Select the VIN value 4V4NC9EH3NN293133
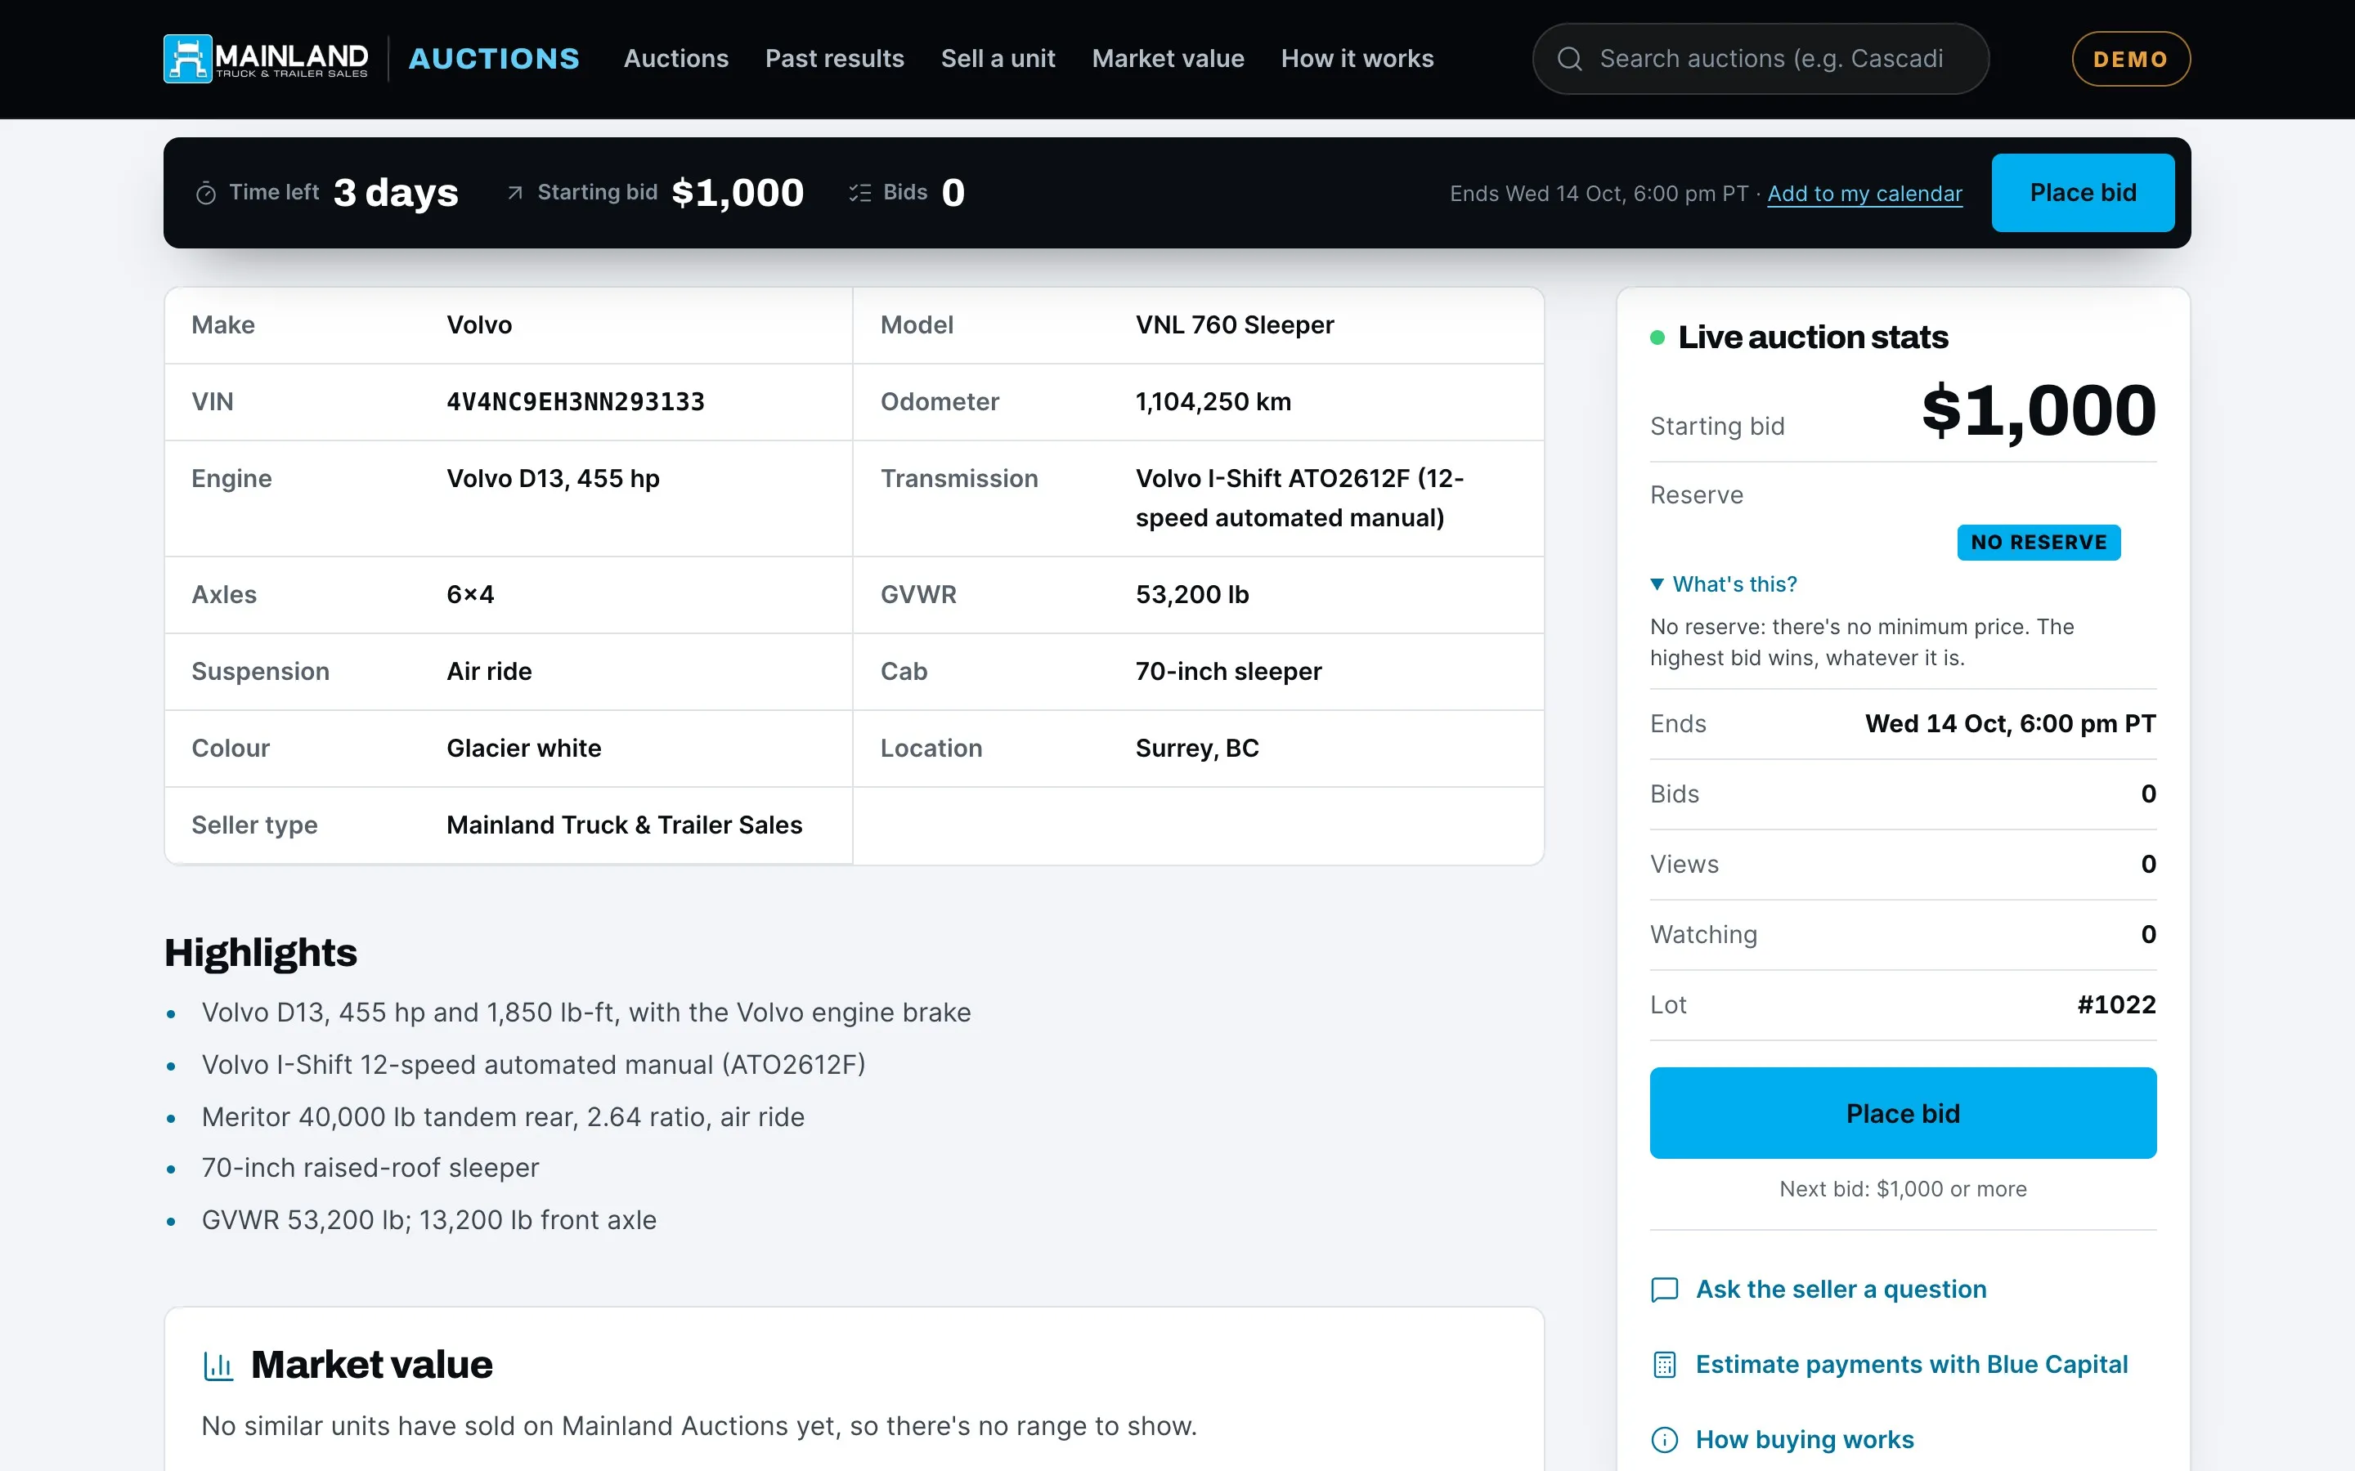This screenshot has width=2355, height=1471. (x=576, y=402)
